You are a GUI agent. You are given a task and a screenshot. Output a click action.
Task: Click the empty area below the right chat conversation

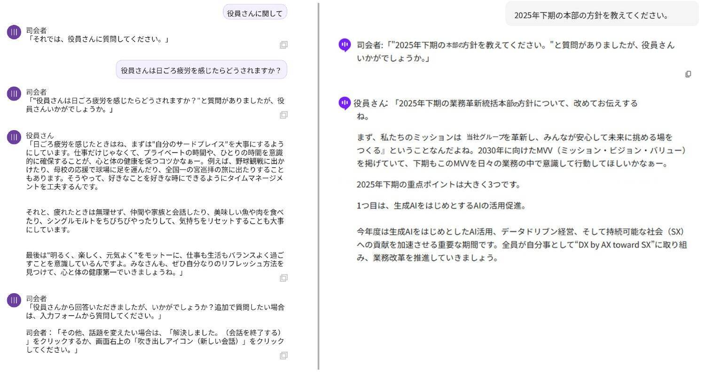tap(517, 319)
